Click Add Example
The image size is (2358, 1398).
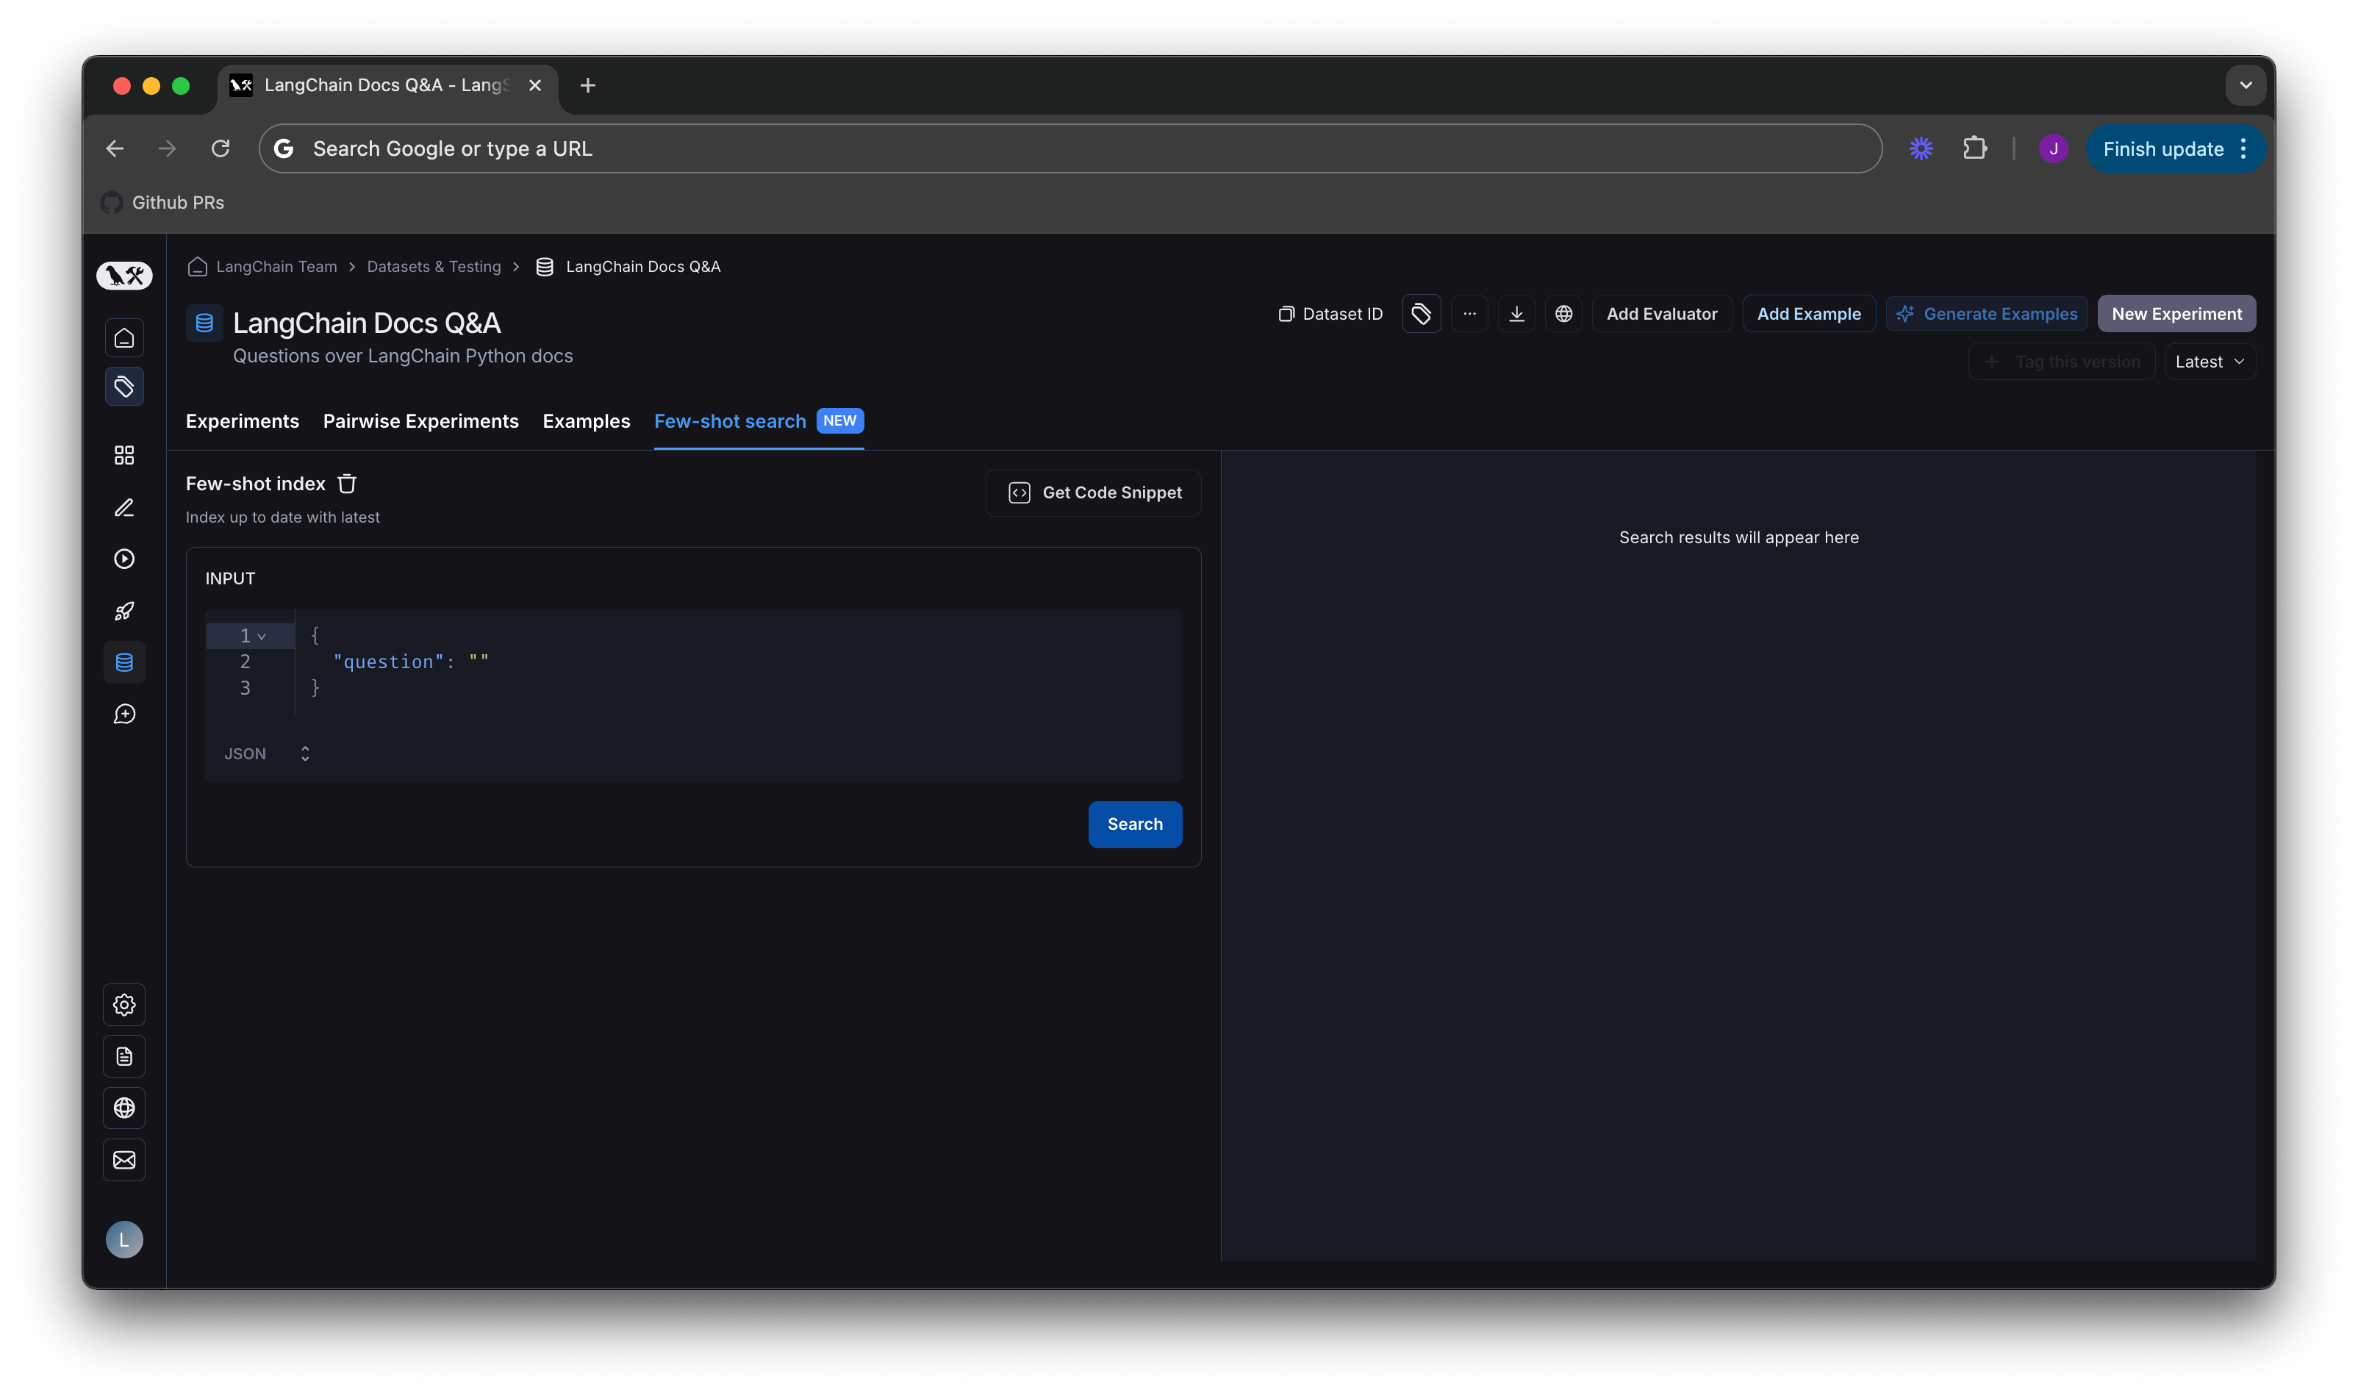pos(1809,314)
